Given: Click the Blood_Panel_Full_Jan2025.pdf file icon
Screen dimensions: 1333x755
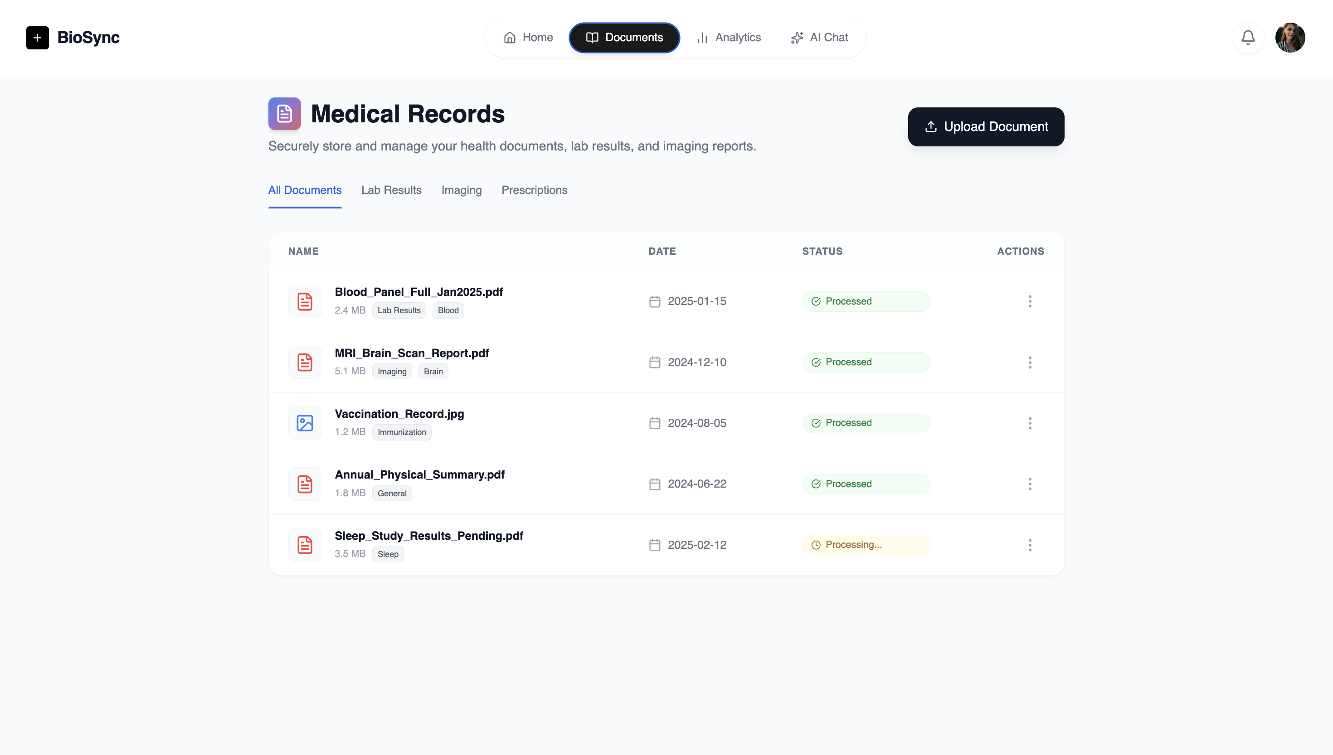Looking at the screenshot, I should [305, 301].
